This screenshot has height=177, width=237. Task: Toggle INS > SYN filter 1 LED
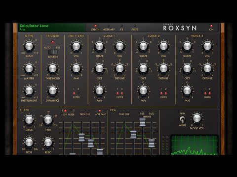[74, 93]
